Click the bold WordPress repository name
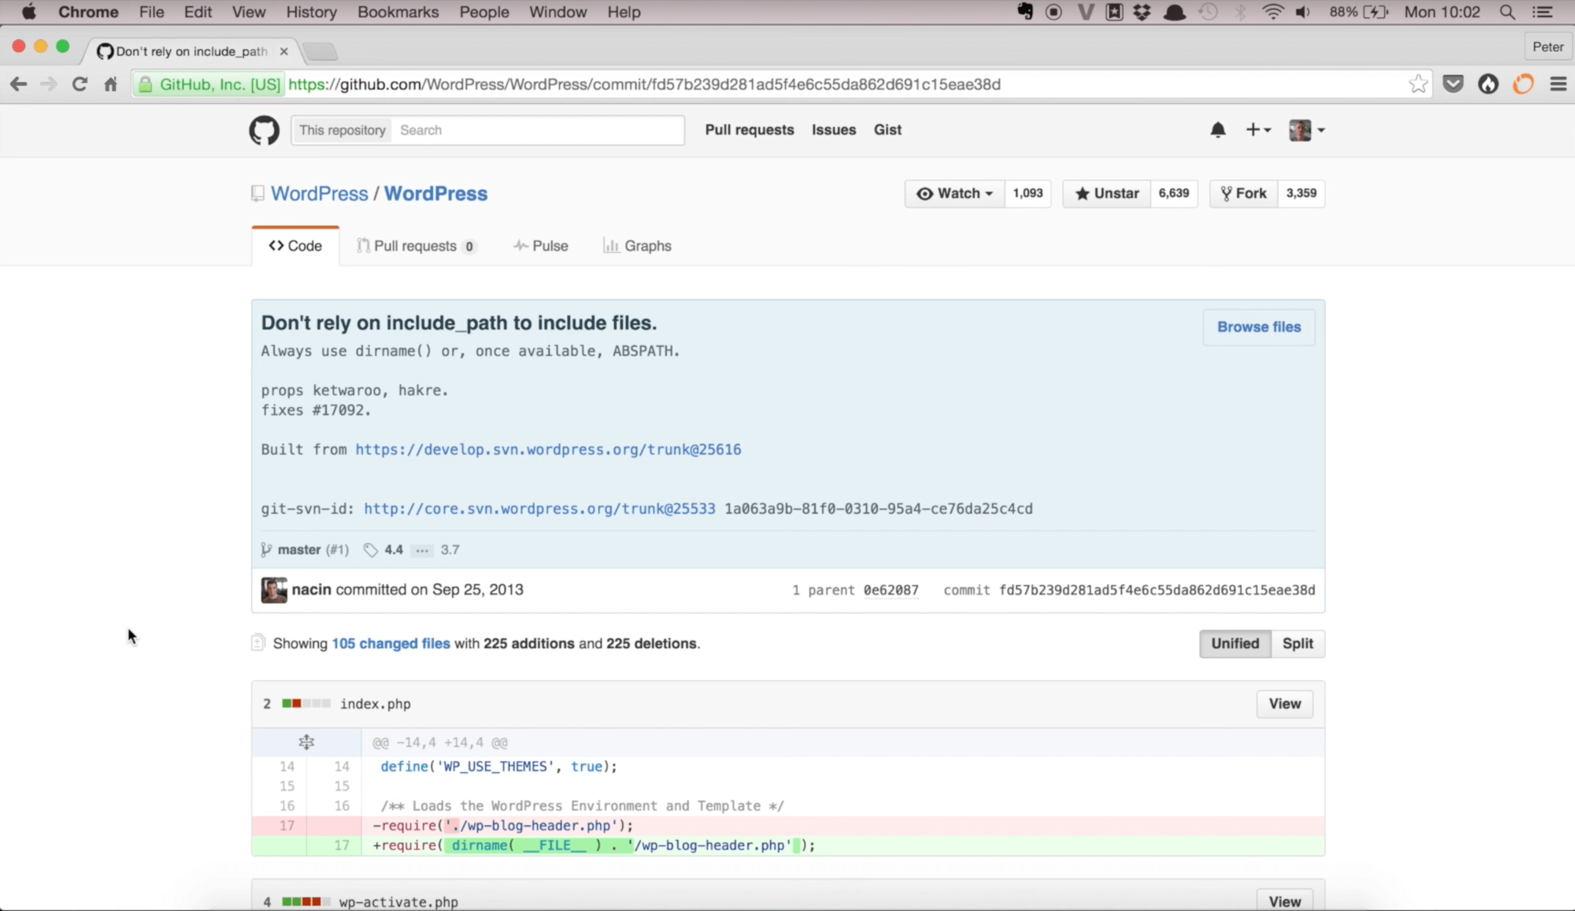This screenshot has height=911, width=1575. [x=436, y=194]
